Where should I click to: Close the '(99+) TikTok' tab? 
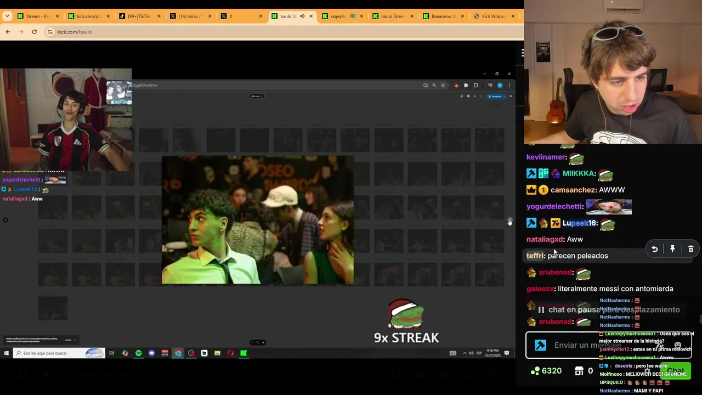[159, 16]
